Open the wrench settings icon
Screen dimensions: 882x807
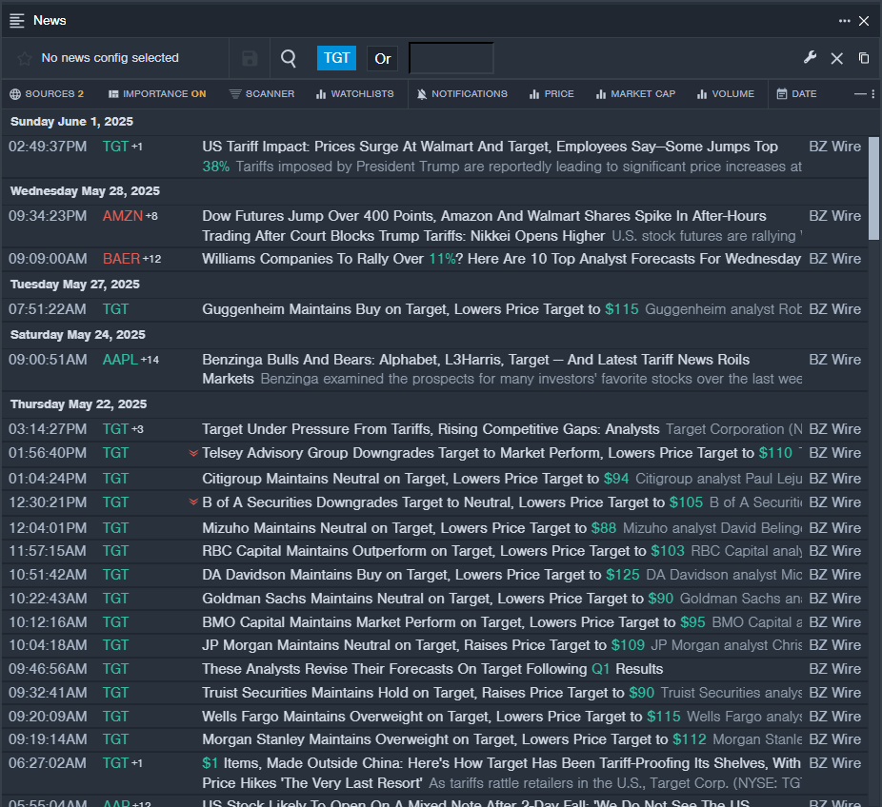[810, 57]
